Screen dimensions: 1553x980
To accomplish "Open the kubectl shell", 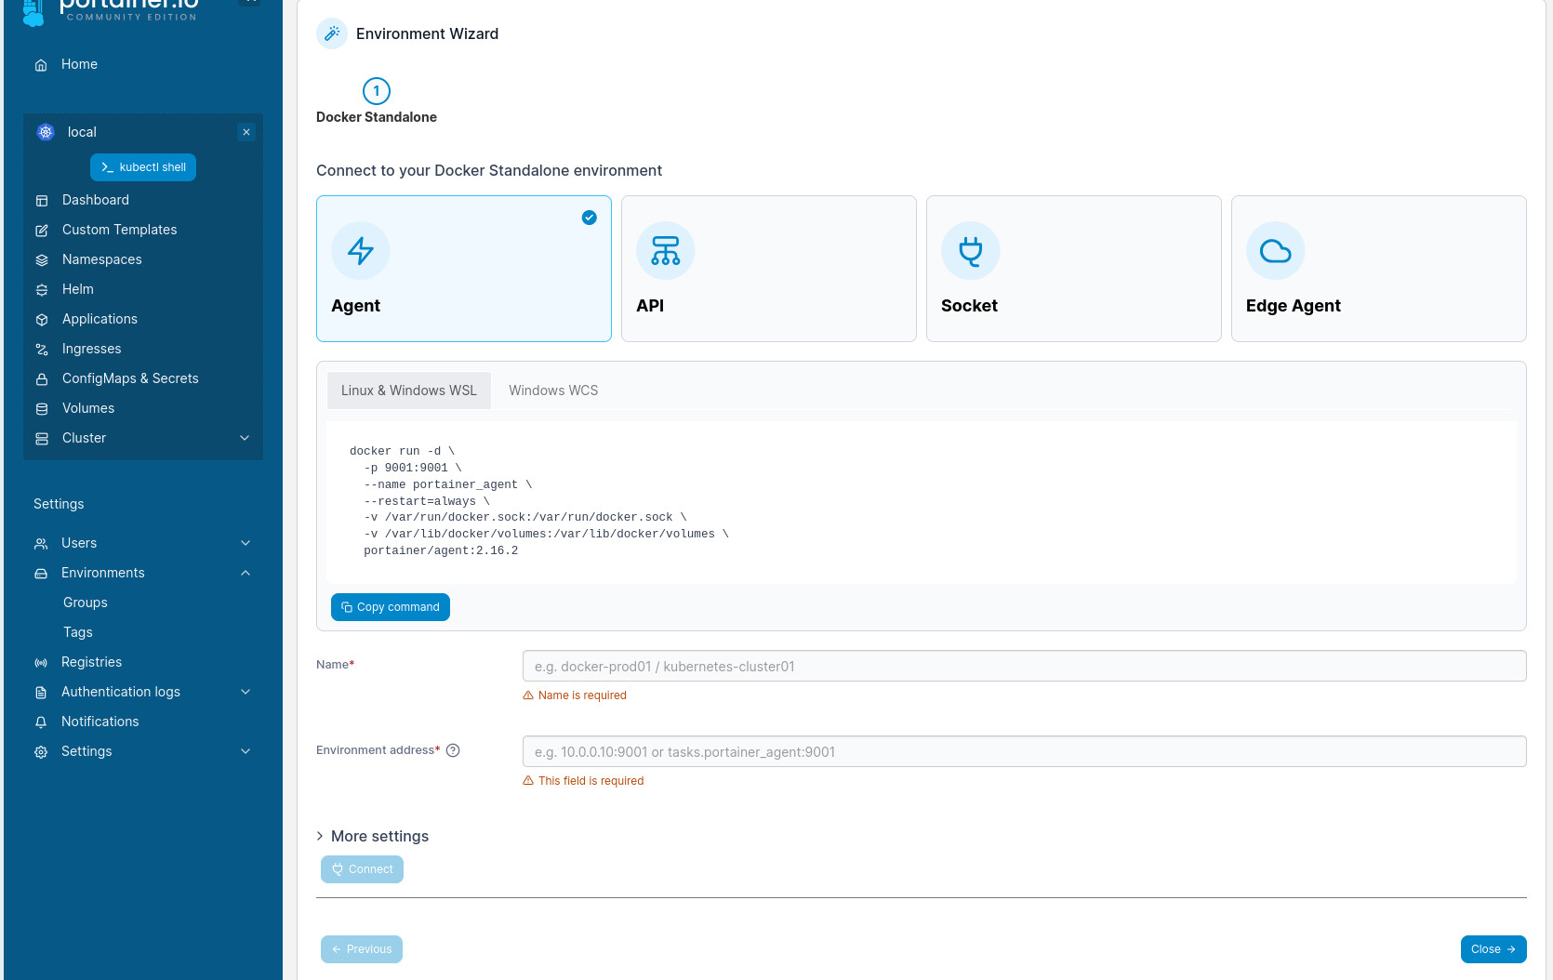I will coord(143,167).
